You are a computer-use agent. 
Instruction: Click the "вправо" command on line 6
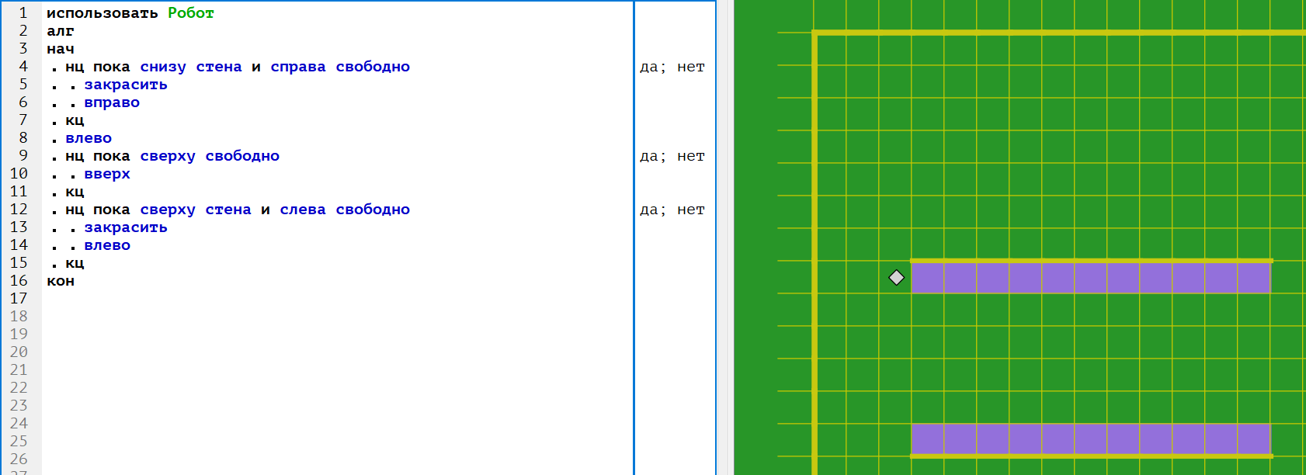pyautogui.click(x=112, y=102)
